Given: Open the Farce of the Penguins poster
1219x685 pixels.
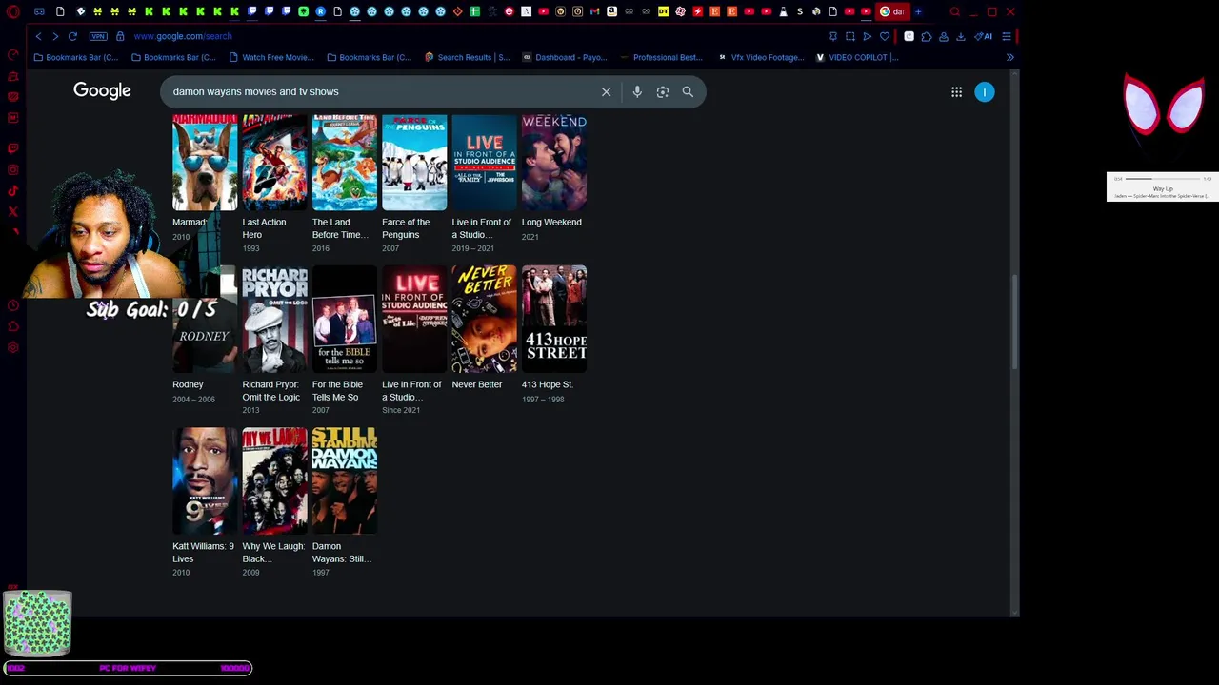Looking at the screenshot, I should pos(414,163).
